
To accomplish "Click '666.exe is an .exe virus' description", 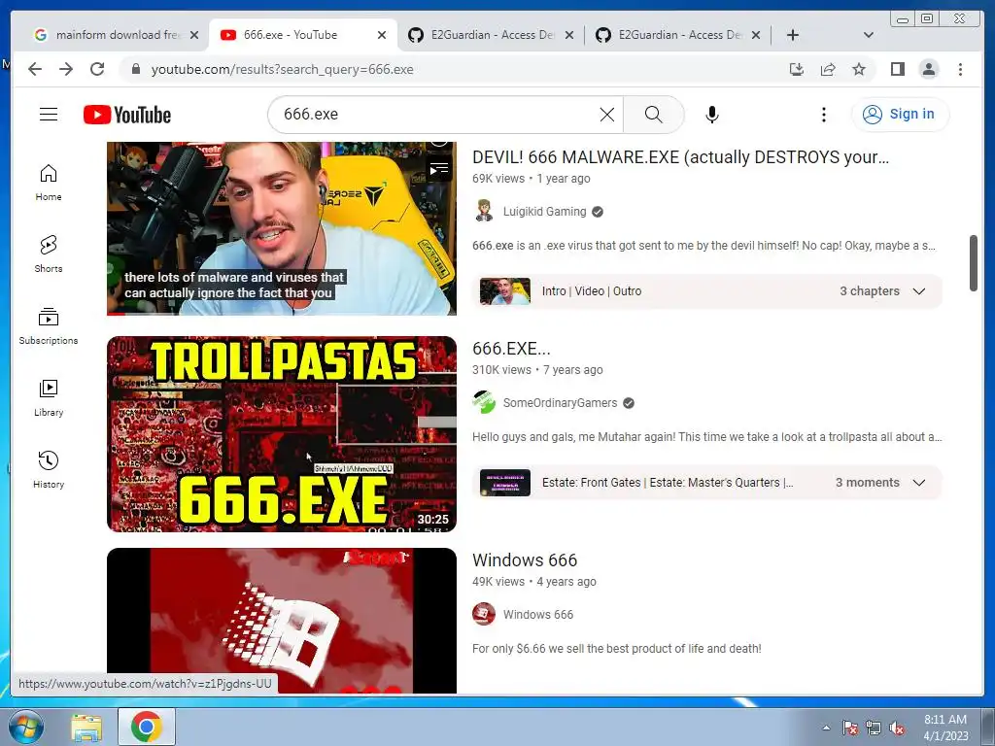I will (x=703, y=246).
